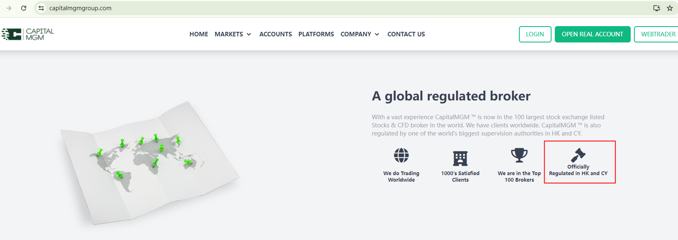Go forward with browser arrow
This screenshot has width=678, height=240.
coord(9,8)
